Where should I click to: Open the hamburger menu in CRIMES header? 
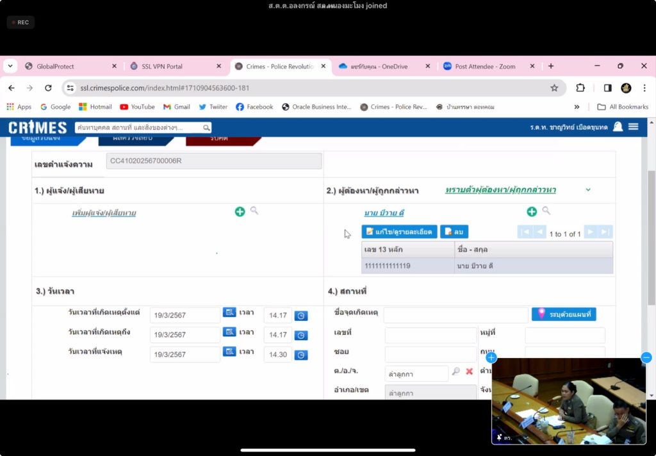click(634, 127)
